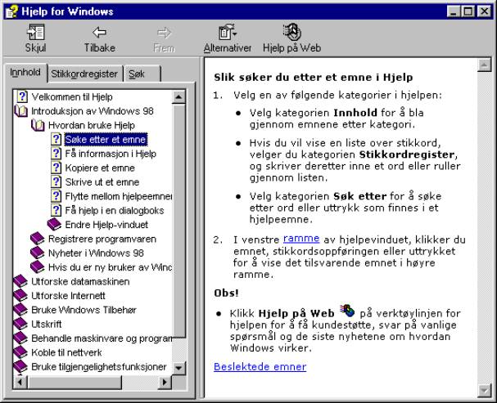Click topic icon beside Flytte mellom hjelpeemner
Screen dimensions: 497x403
(x=56, y=196)
